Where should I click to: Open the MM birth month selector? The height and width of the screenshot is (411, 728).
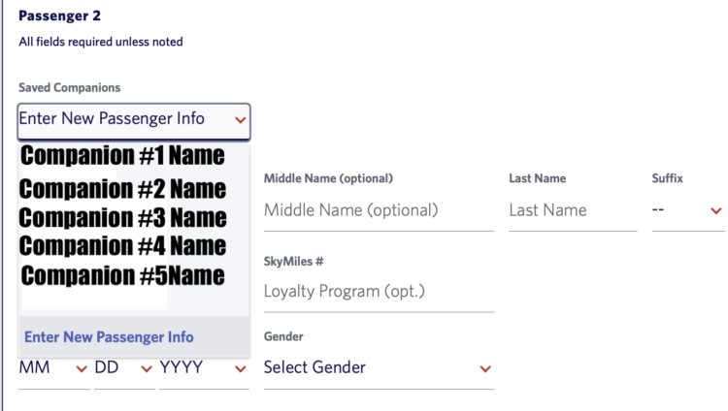coord(53,368)
